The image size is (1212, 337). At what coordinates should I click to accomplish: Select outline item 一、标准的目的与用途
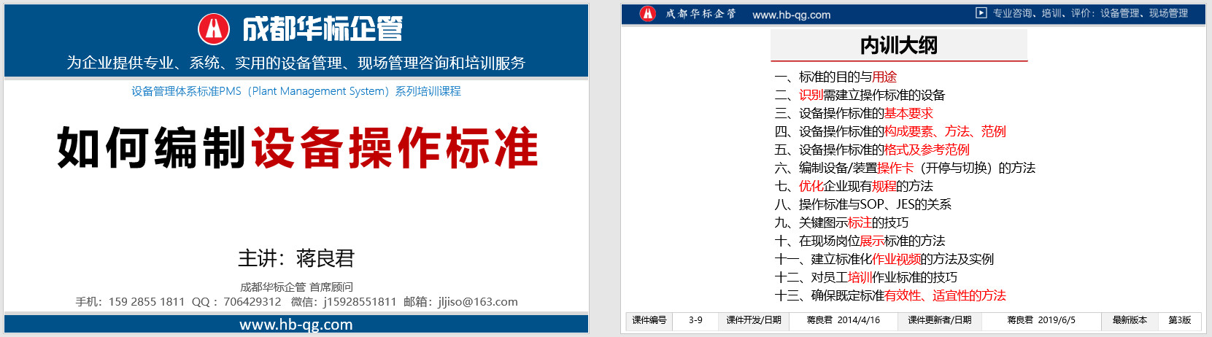click(835, 77)
